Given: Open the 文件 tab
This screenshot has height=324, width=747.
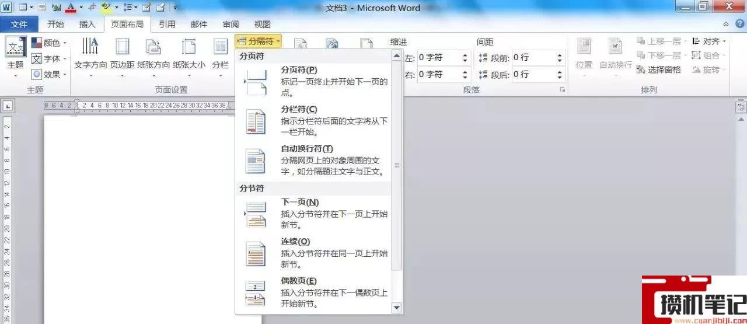Looking at the screenshot, I should 19,25.
